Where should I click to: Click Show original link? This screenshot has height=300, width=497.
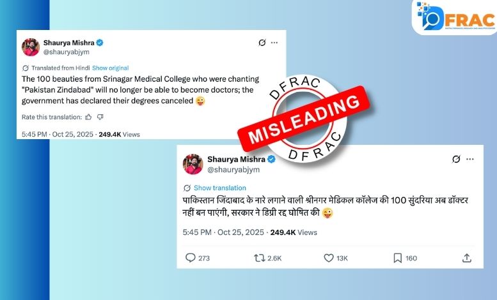click(110, 68)
